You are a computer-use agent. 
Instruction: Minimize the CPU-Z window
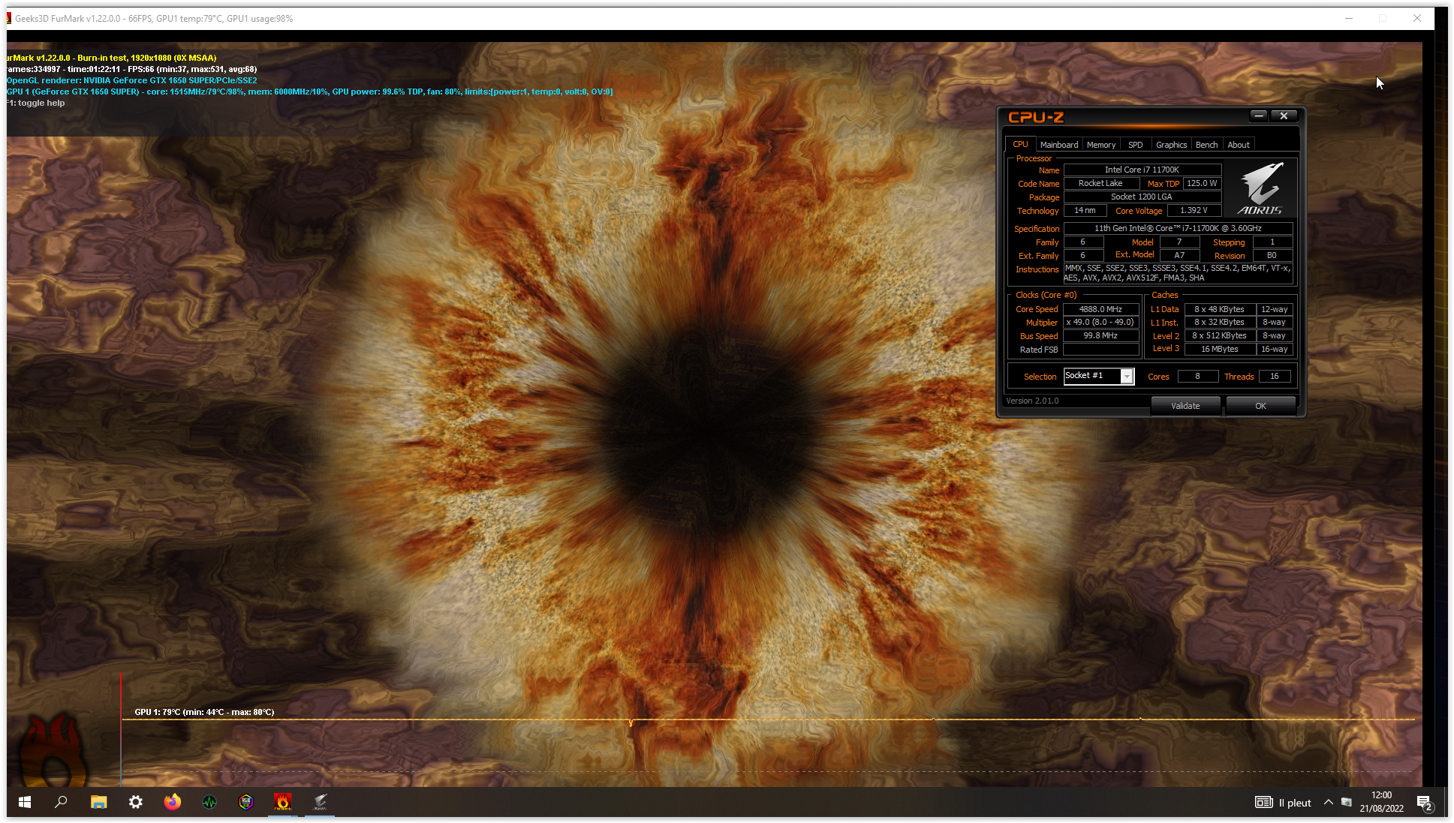pyautogui.click(x=1259, y=116)
